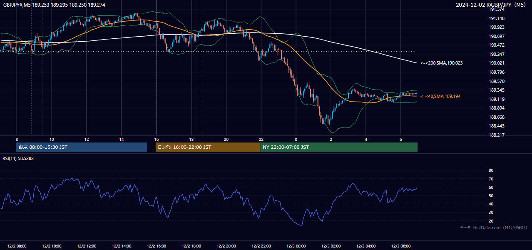The image size is (532, 250).
Task: Click price axis value 190.697
Action: point(496,36)
